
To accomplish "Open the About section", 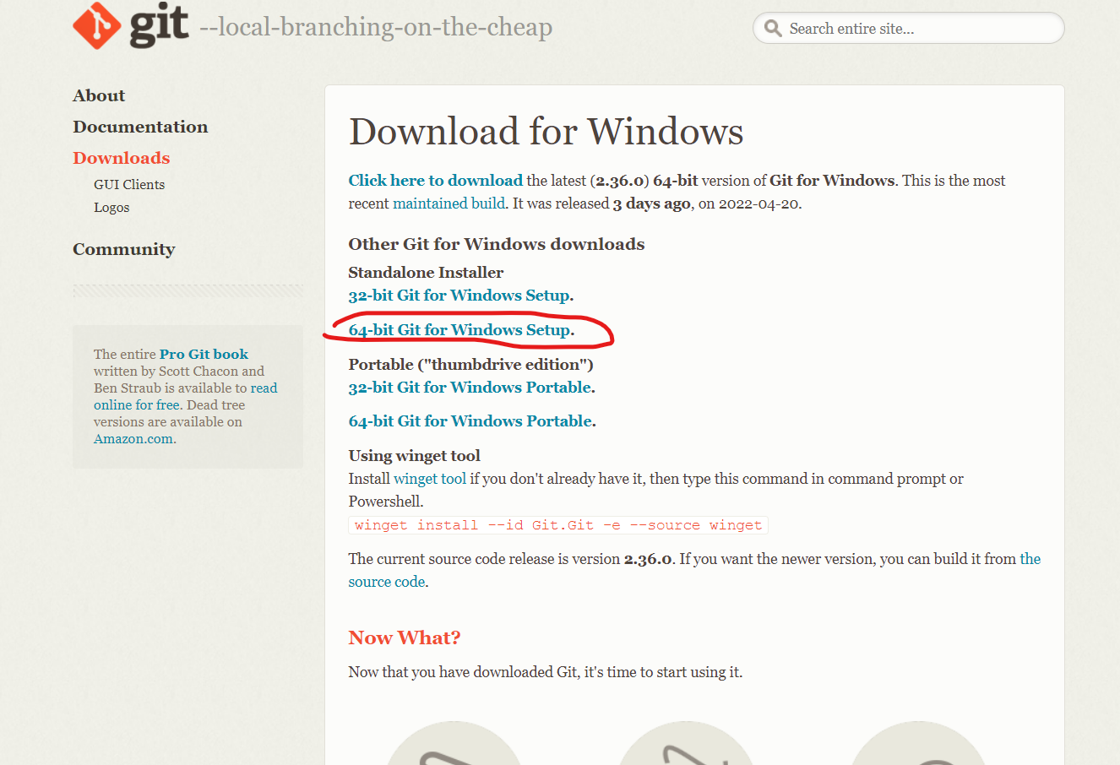I will click(99, 95).
